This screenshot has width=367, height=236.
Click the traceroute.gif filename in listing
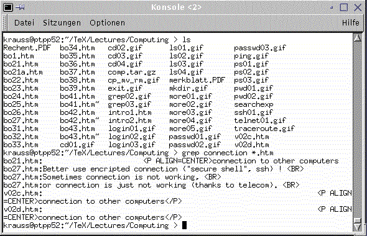(264, 129)
